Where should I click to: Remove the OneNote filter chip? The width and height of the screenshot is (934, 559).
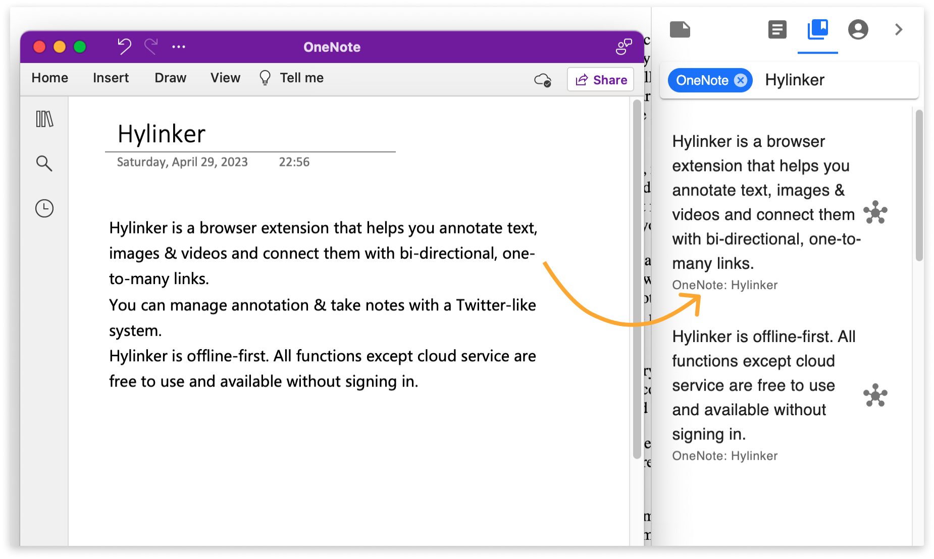tap(741, 80)
